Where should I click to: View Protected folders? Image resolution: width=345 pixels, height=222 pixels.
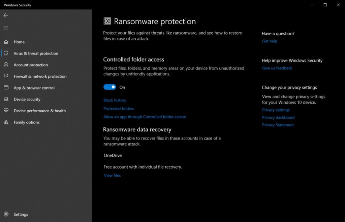pos(119,108)
